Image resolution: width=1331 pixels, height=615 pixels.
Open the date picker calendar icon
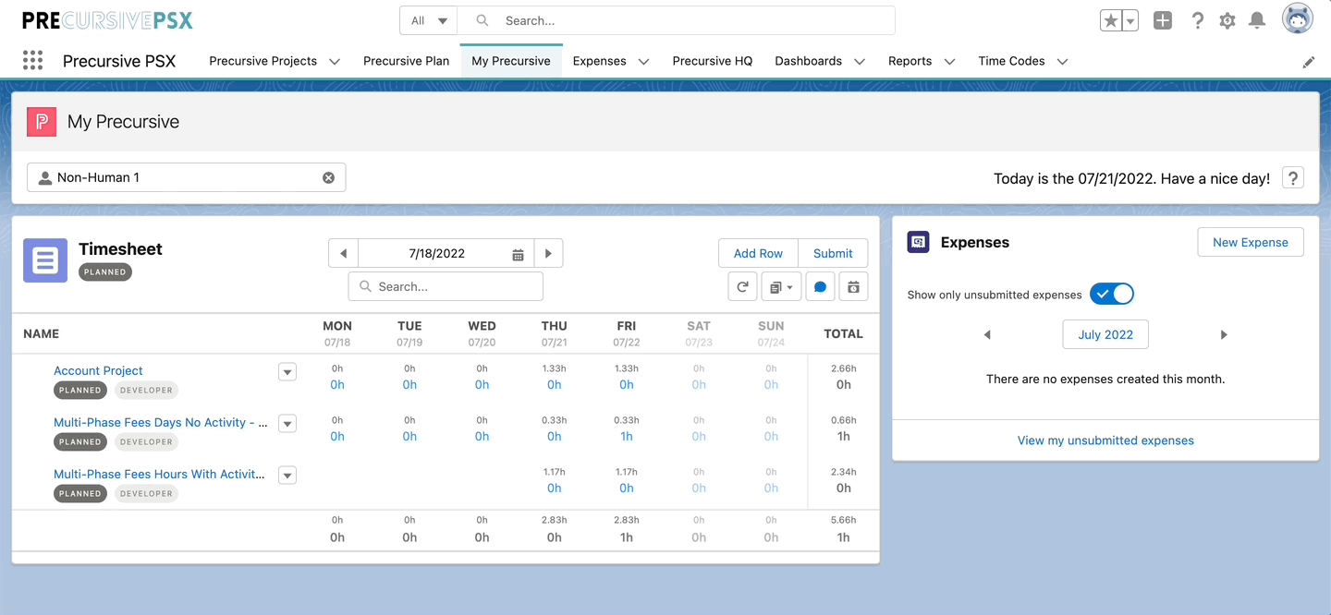pos(519,254)
